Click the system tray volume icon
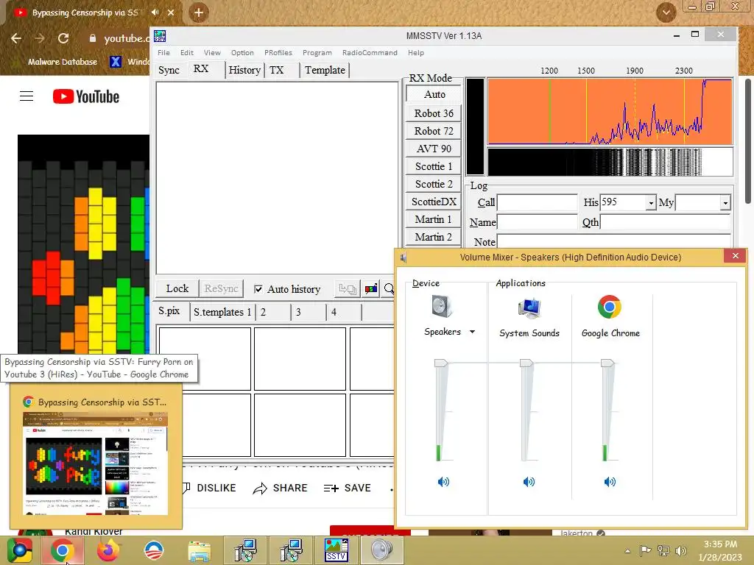 pos(680,550)
